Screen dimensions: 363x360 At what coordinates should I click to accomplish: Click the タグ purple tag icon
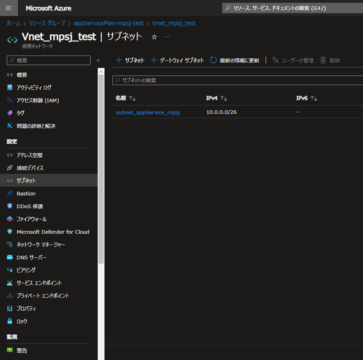point(10,113)
